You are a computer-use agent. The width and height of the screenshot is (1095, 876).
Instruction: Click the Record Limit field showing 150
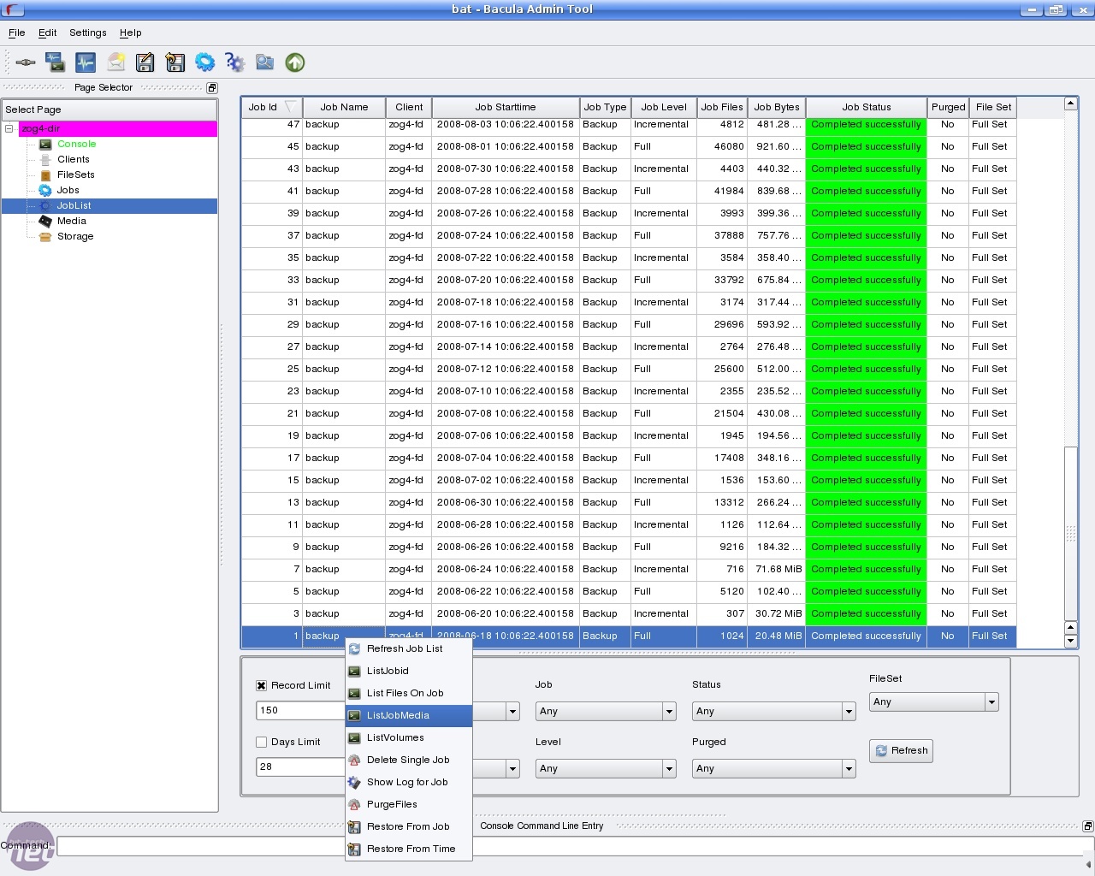pos(300,710)
